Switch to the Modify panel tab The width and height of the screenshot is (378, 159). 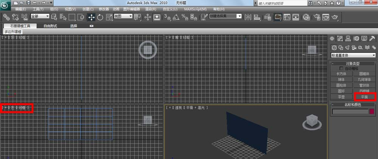click(340, 38)
